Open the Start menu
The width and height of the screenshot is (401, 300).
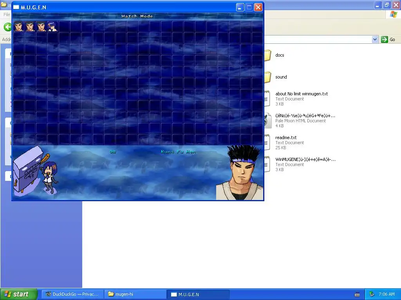(x=19, y=294)
